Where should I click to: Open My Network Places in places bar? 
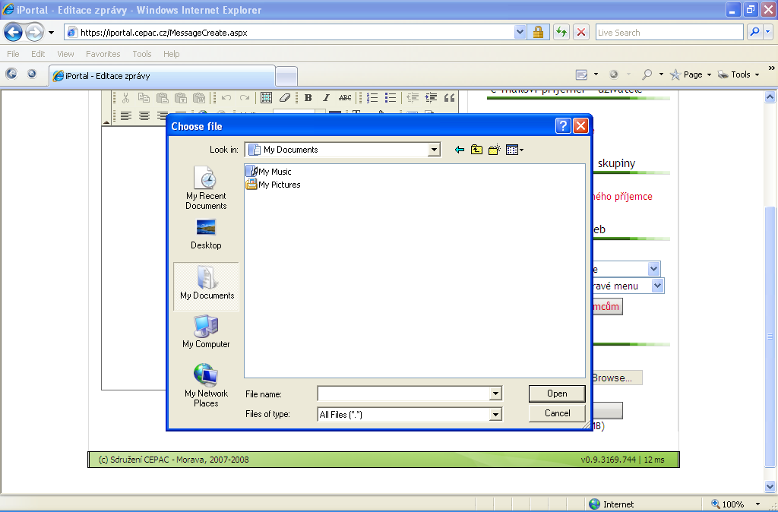(x=206, y=385)
